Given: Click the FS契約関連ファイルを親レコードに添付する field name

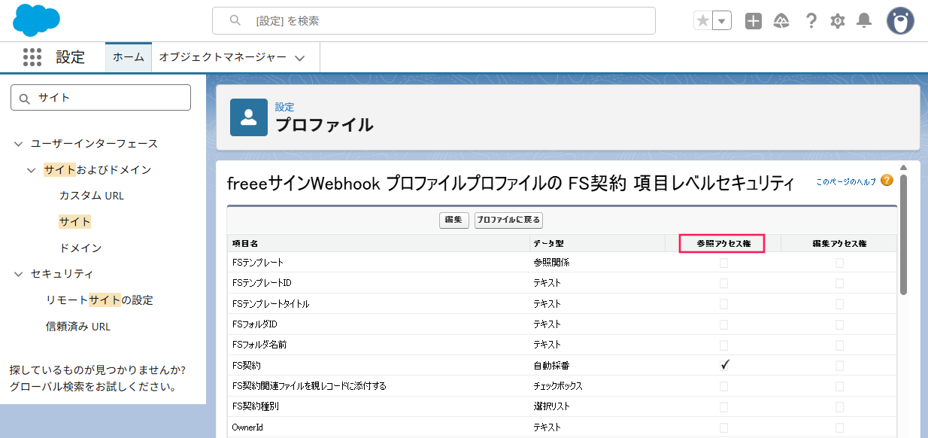Looking at the screenshot, I should click(x=309, y=386).
